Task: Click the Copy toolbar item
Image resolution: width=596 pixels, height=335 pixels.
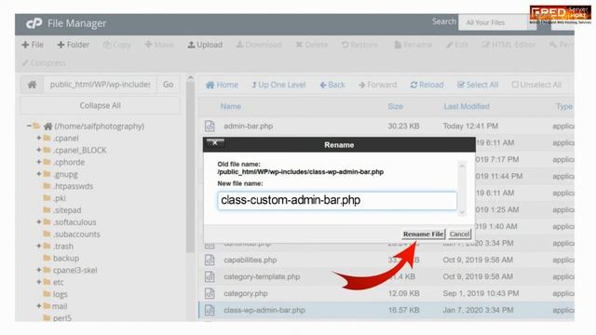Action: coord(117,45)
